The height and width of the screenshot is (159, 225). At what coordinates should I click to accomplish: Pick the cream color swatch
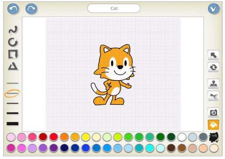[x=97, y=137]
